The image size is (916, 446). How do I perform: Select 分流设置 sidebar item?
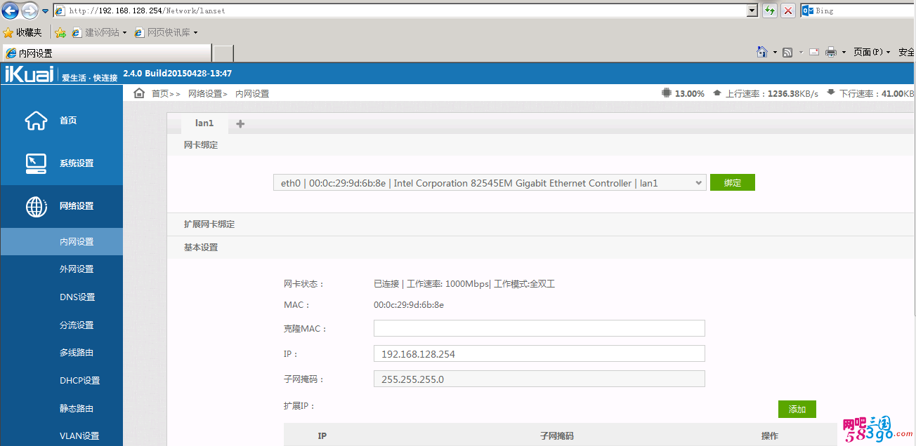tap(61, 325)
